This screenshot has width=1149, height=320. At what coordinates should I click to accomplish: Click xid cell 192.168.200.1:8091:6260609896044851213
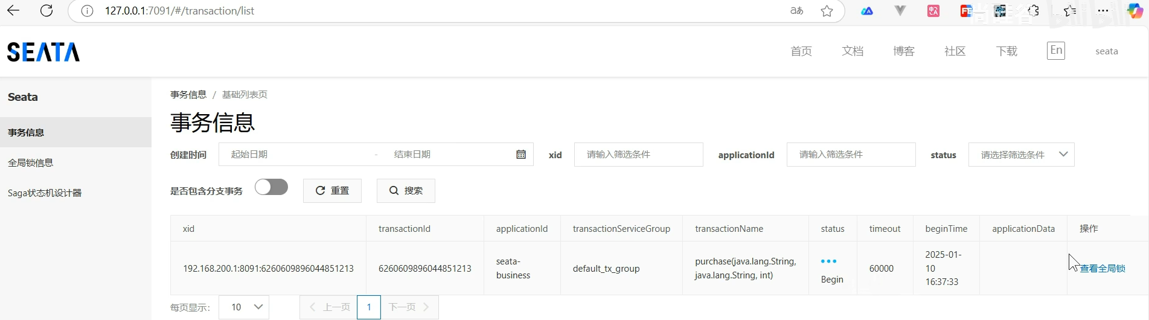(x=268, y=269)
